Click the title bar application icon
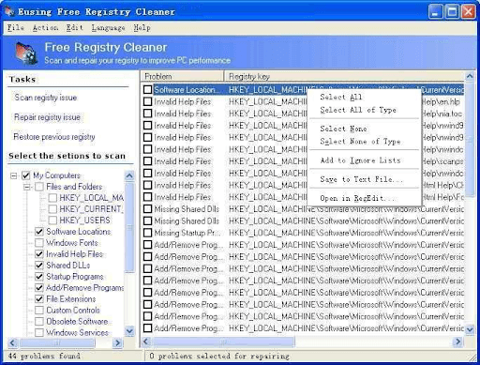The image size is (480, 365). 9,12
